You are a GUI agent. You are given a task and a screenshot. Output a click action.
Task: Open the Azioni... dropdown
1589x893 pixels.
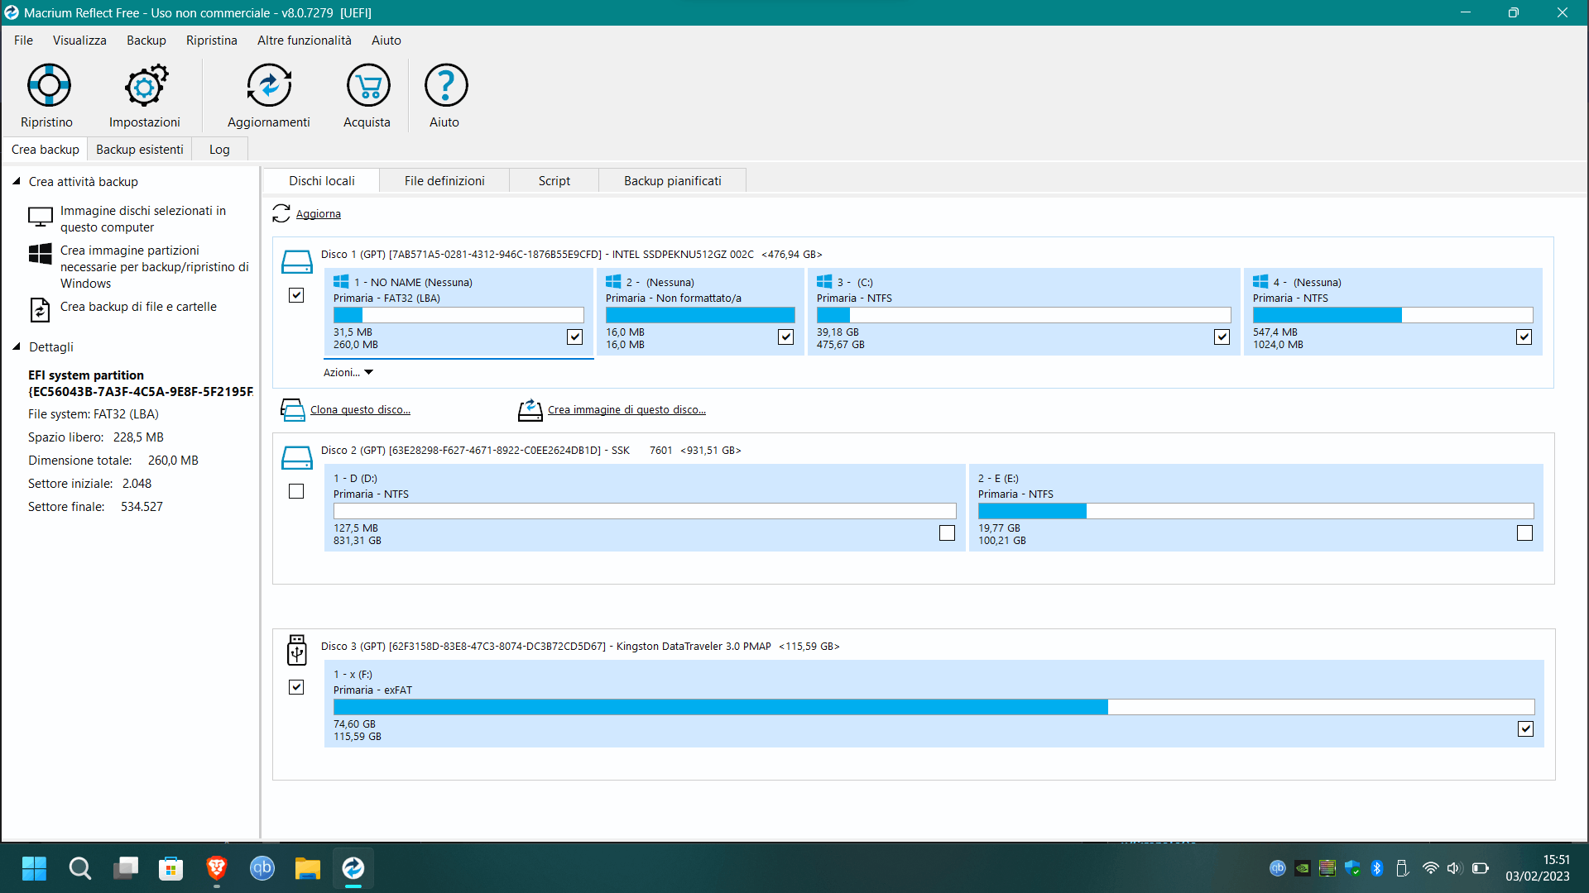click(x=348, y=373)
